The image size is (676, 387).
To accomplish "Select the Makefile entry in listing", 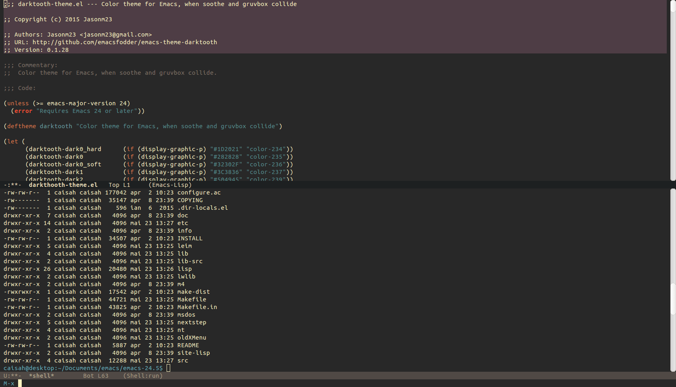I will point(191,299).
